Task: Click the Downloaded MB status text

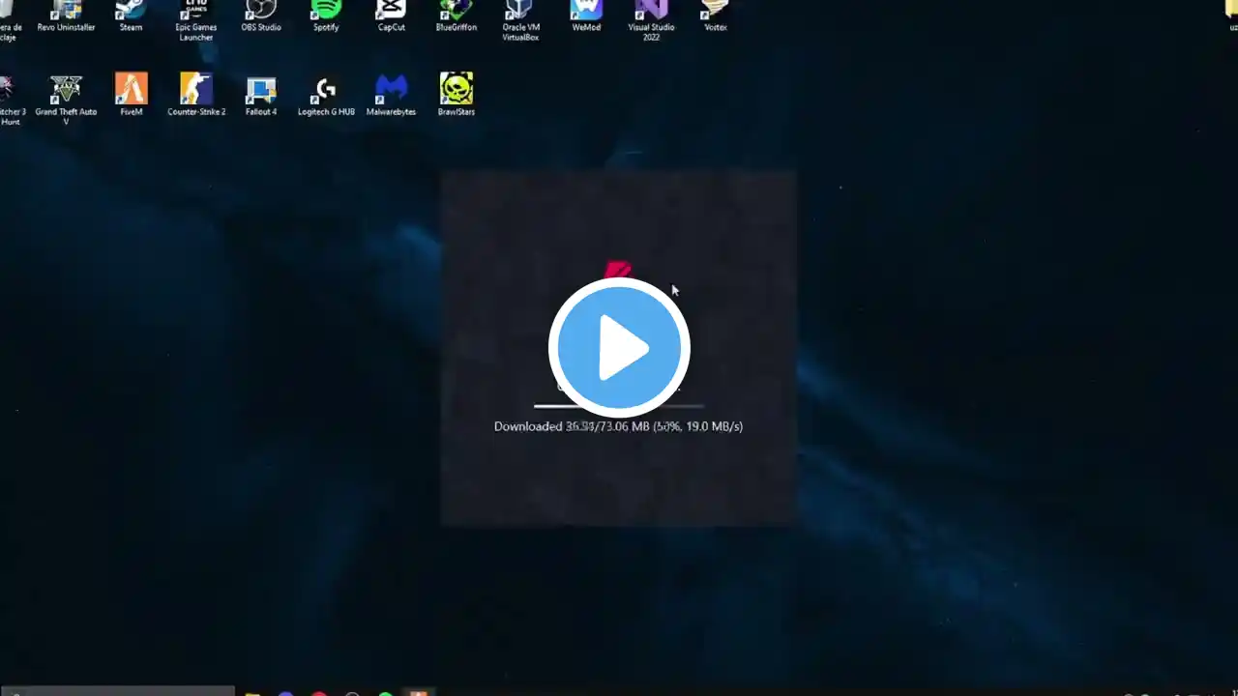Action: [x=618, y=426]
